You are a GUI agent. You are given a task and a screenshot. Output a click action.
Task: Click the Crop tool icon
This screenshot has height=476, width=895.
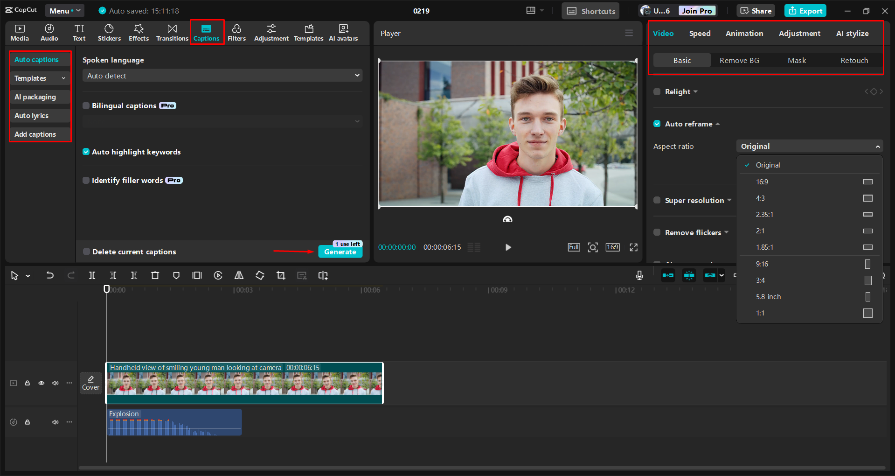coord(281,276)
